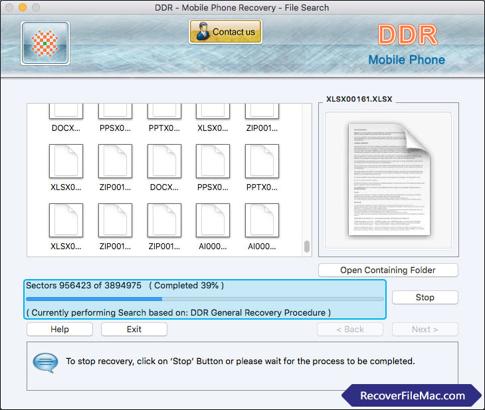Select bottom-row ZIP001 icon adjacent to AI000
Image resolution: width=485 pixels, height=410 pixels.
(164, 221)
